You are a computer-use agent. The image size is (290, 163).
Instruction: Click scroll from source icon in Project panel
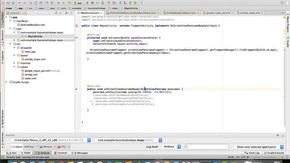pos(56,13)
